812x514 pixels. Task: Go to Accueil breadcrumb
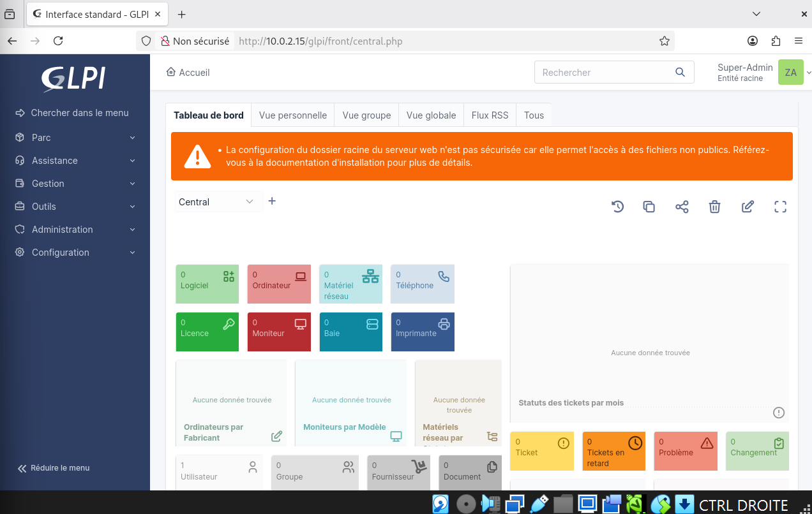pyautogui.click(x=188, y=73)
